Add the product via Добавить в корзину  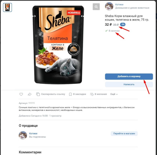(x=129, y=77)
